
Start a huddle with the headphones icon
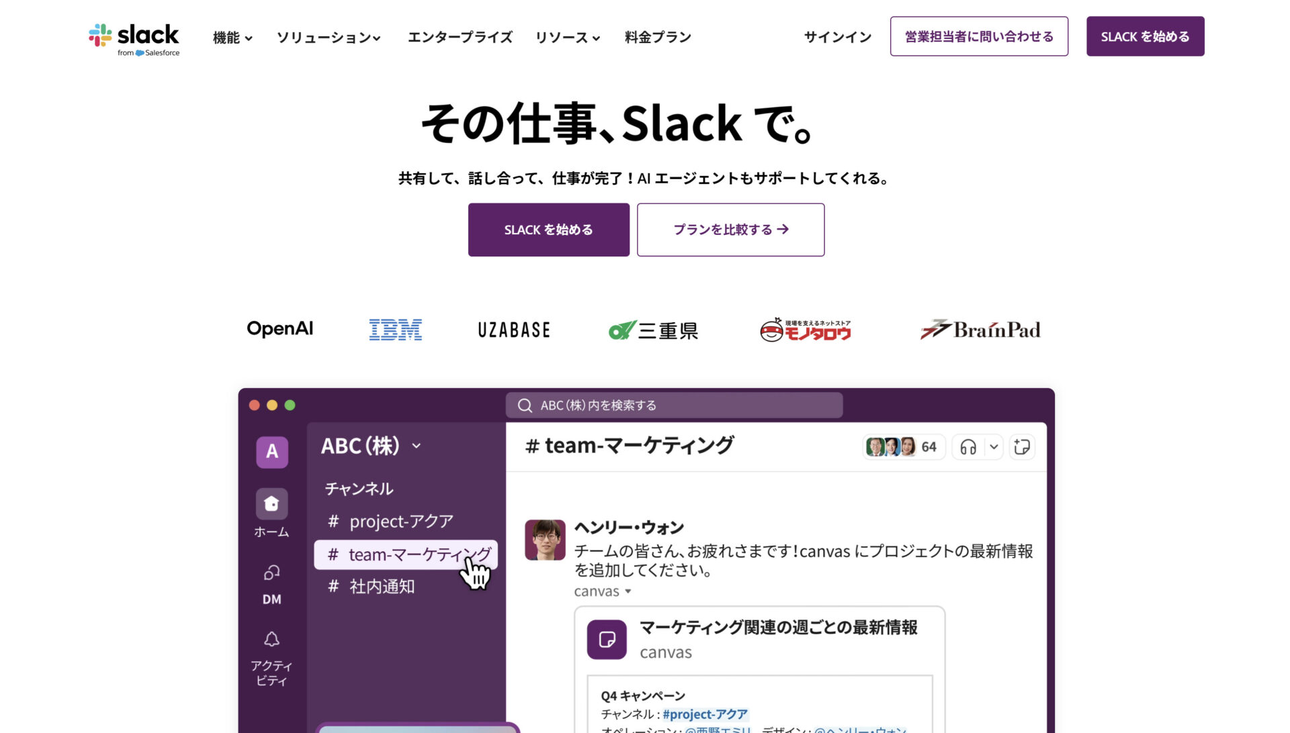[x=967, y=446]
